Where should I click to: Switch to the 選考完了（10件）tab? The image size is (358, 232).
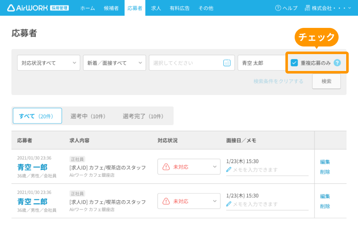tap(143, 116)
